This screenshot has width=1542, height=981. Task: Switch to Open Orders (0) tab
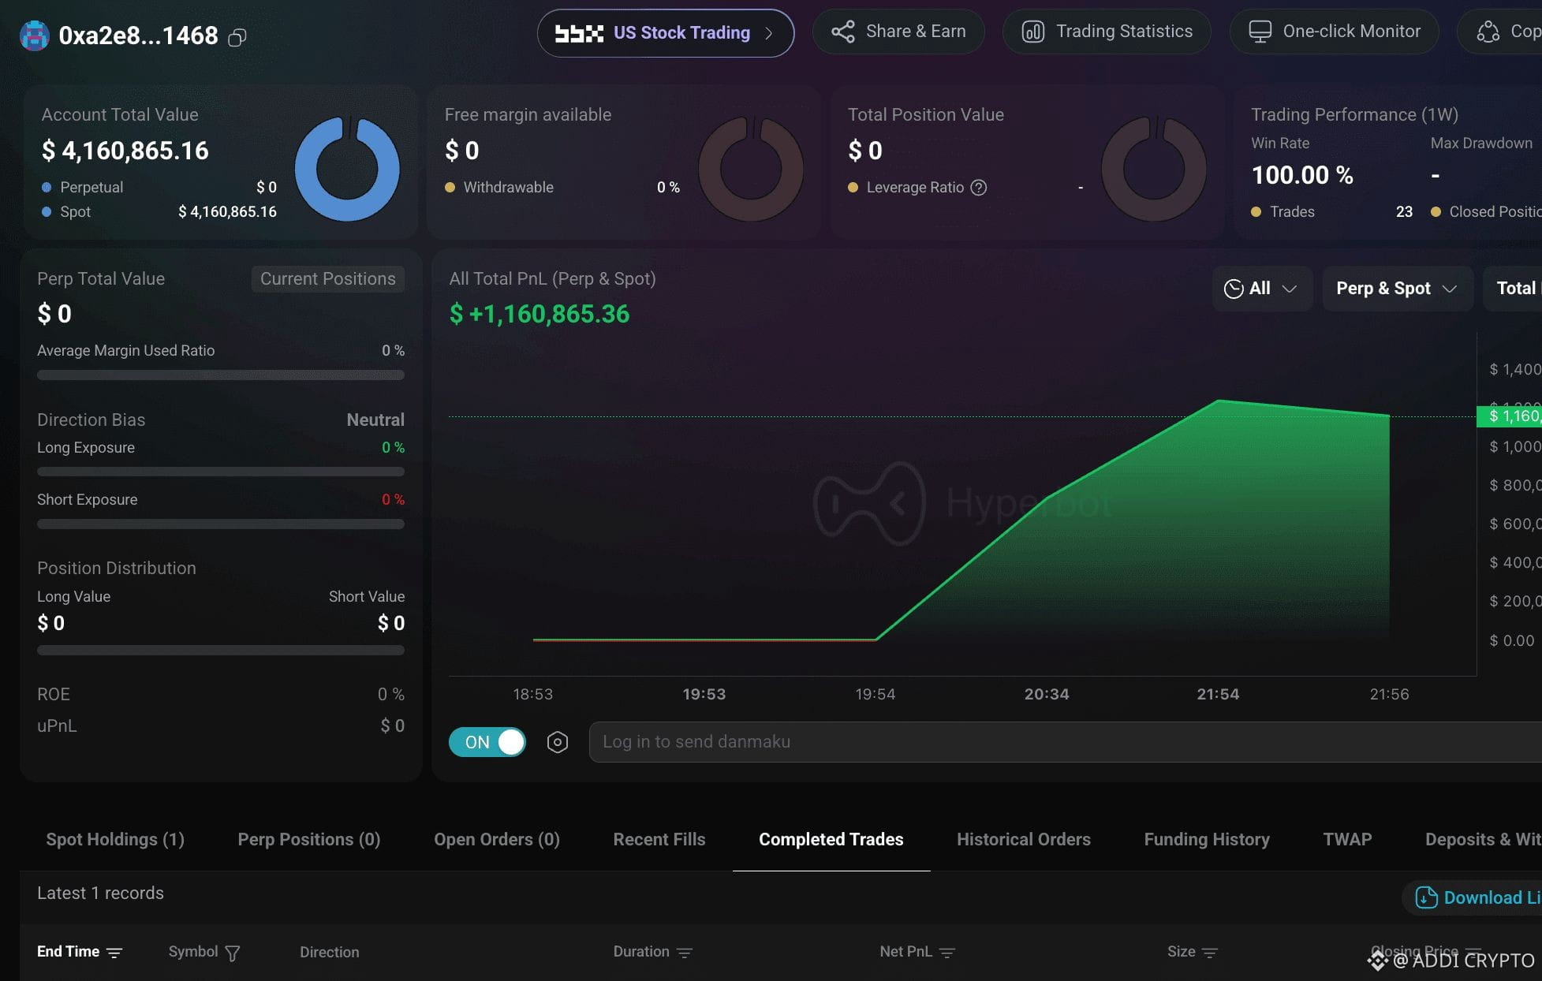click(497, 840)
